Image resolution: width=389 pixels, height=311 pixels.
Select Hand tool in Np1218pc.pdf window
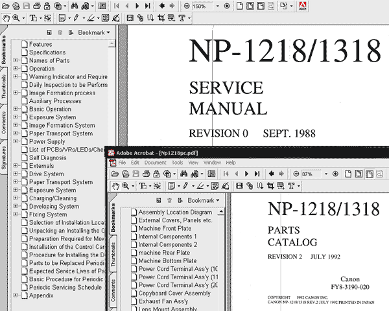pyautogui.click(x=115, y=186)
